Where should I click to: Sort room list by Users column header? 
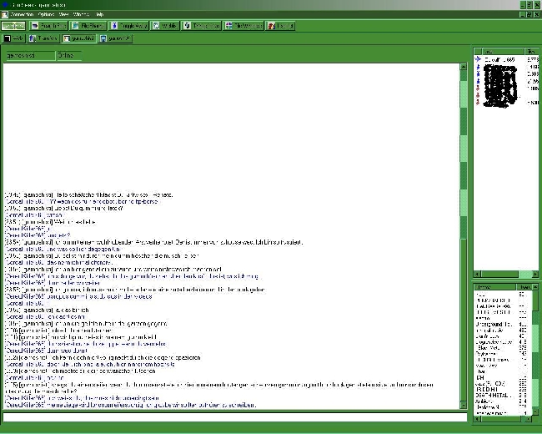click(524, 287)
